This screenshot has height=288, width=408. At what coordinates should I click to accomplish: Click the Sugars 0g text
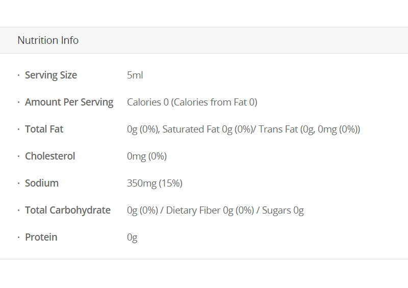(283, 211)
